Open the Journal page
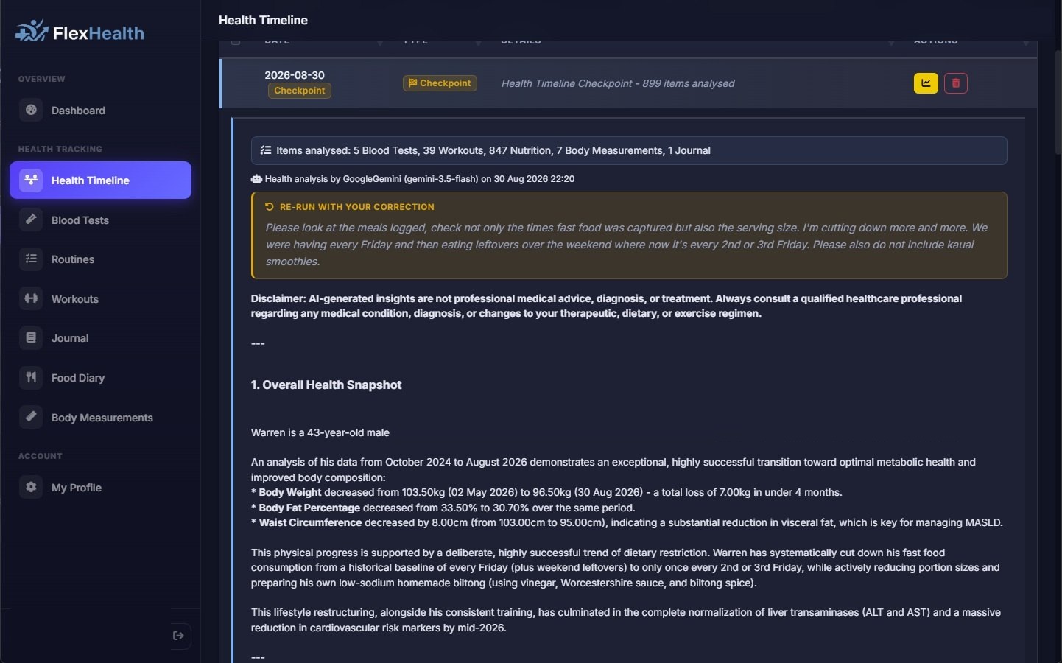The width and height of the screenshot is (1062, 663). pos(100,338)
